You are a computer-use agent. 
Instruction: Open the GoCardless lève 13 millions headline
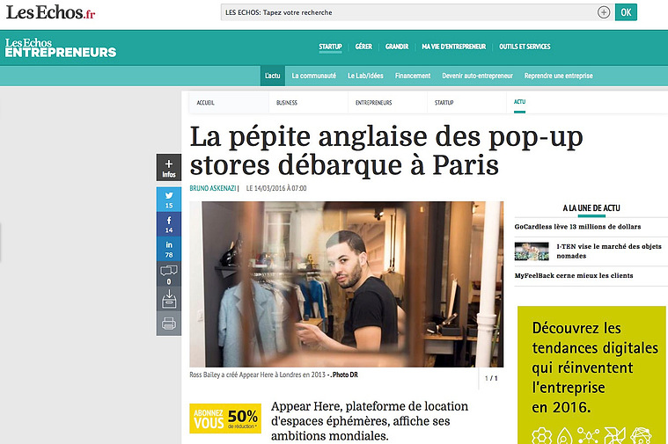click(577, 227)
